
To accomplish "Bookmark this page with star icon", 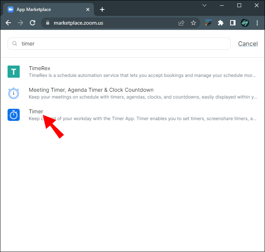I will tap(193, 23).
